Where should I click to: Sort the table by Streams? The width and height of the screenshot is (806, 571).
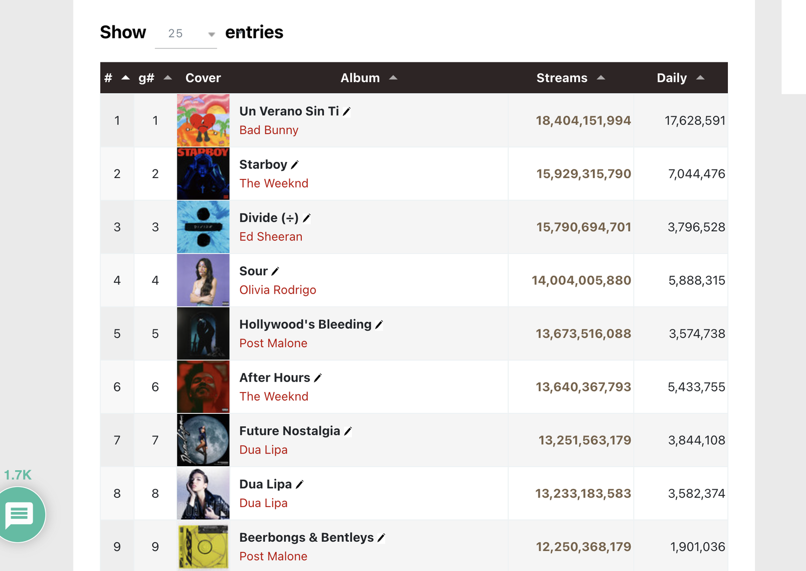pos(561,78)
